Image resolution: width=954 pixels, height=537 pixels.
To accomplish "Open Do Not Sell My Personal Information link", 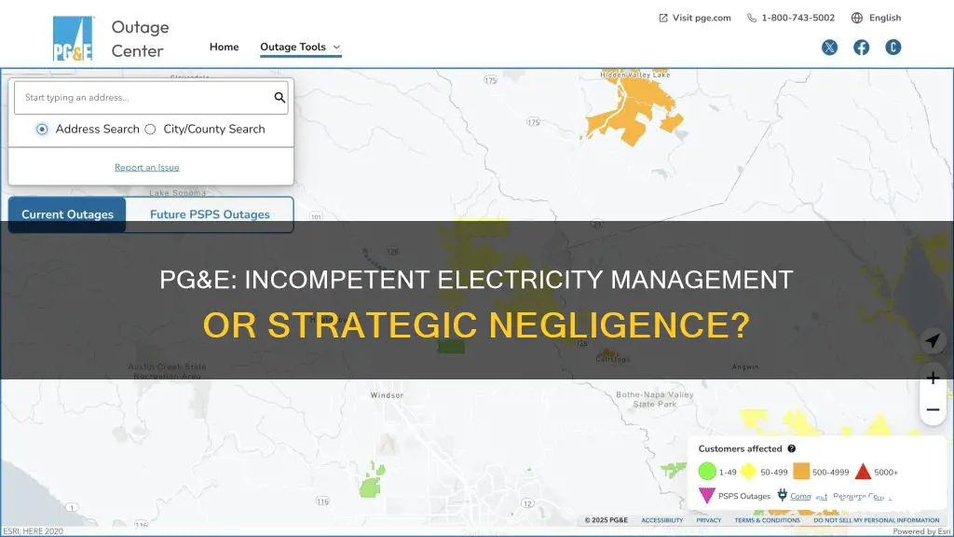I will coord(876,520).
